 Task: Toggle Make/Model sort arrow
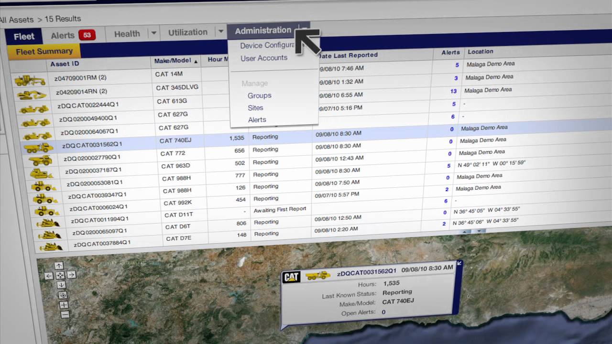coord(196,61)
